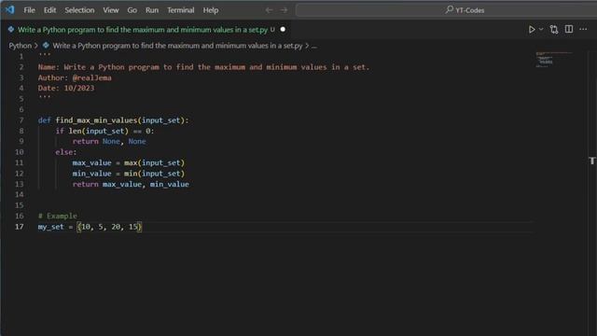Click the Python folder breadcrumb
Viewport: 597px width, 336px height.
tap(21, 46)
